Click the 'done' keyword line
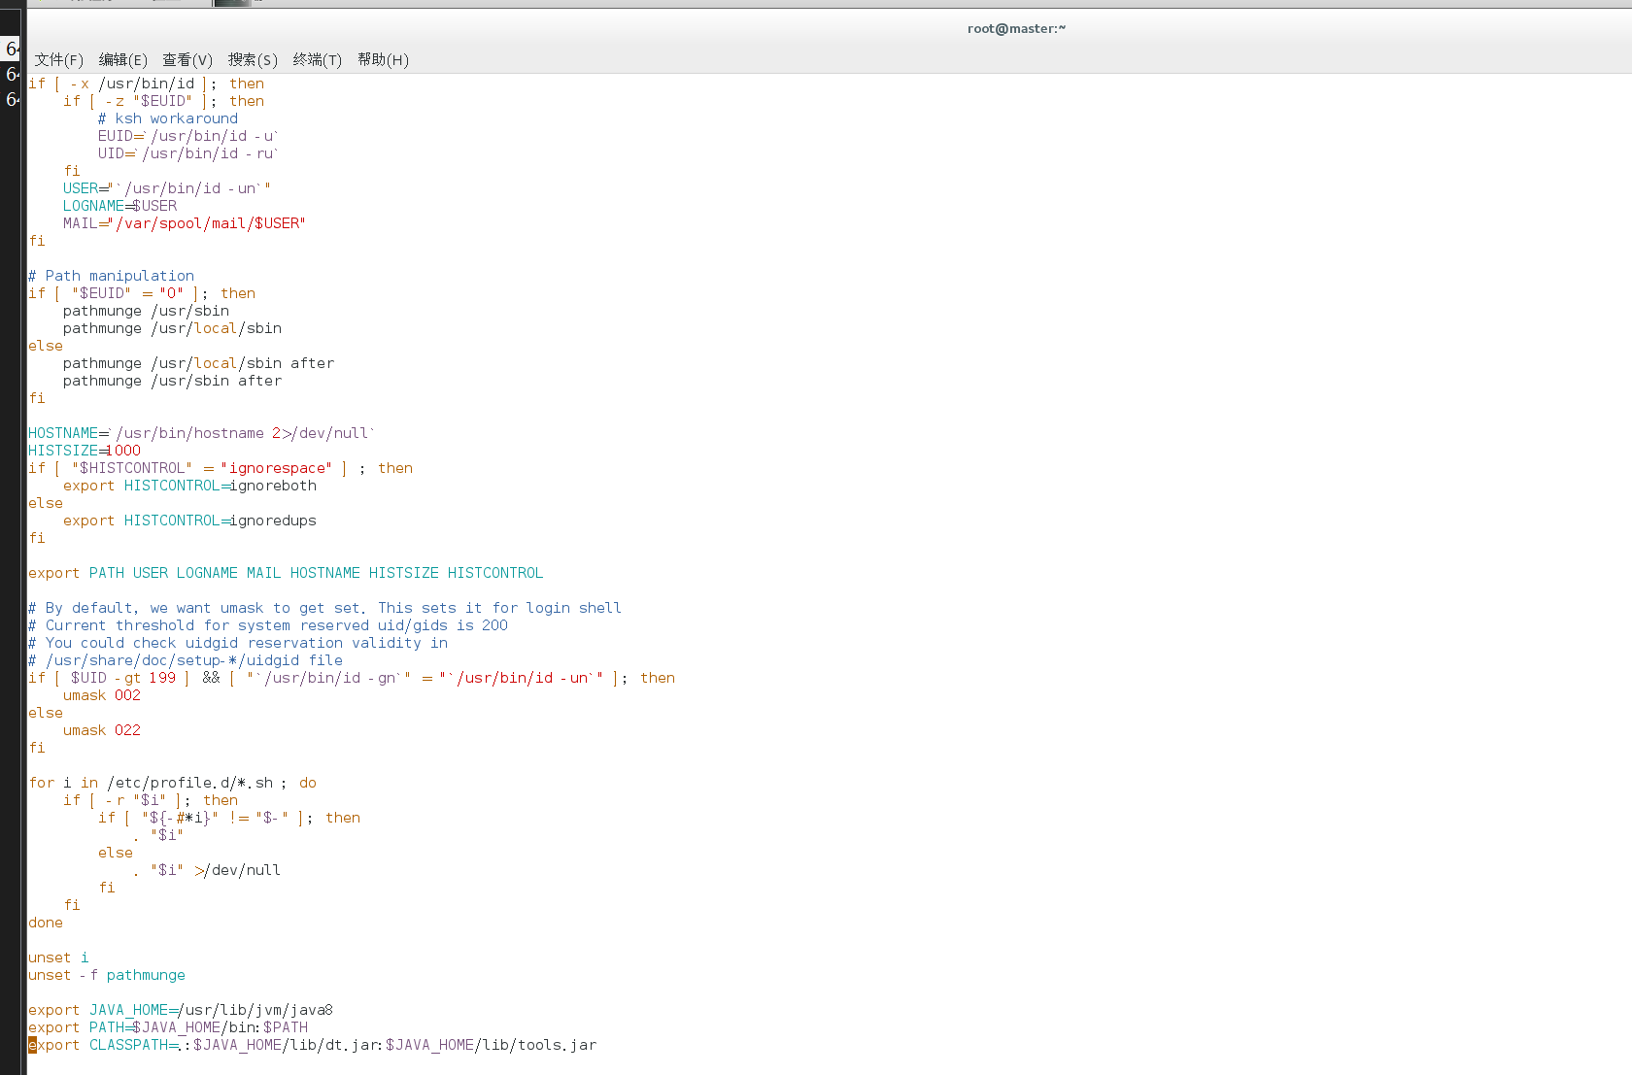1632x1075 pixels. [x=46, y=923]
